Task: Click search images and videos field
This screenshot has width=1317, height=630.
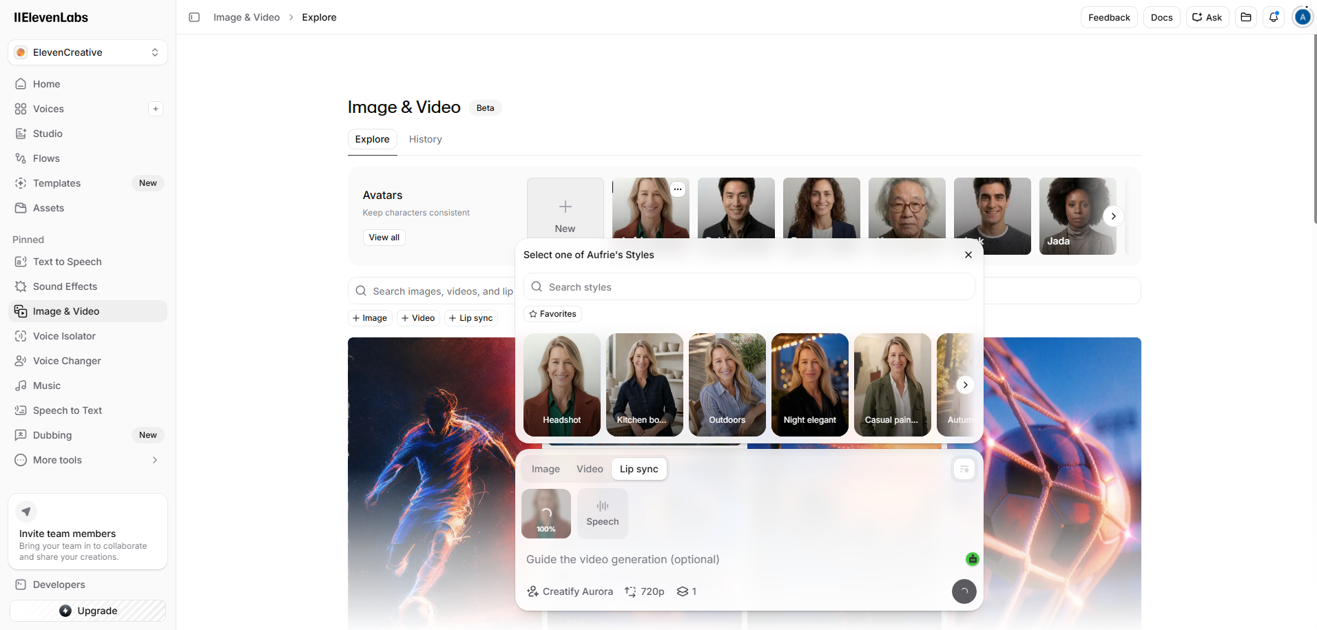Action: [x=432, y=291]
